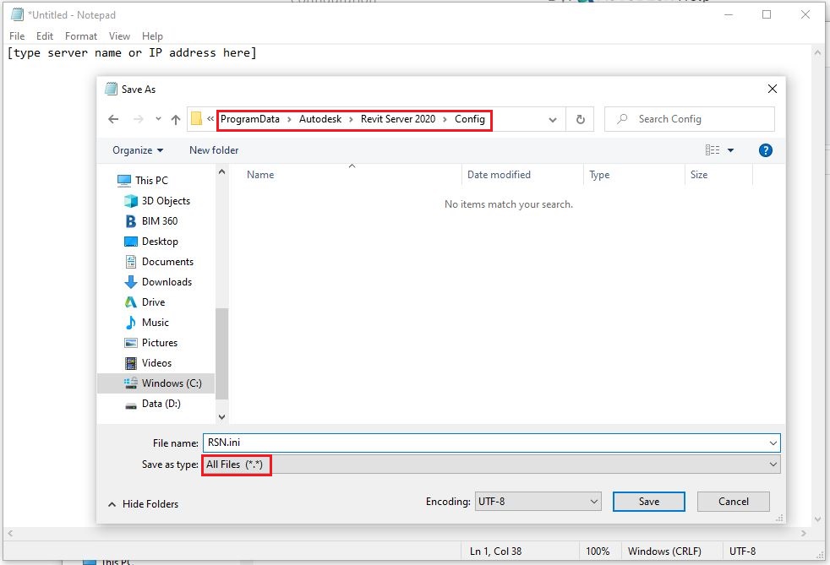Click the navigation pane scroll down arrow

[x=221, y=417]
